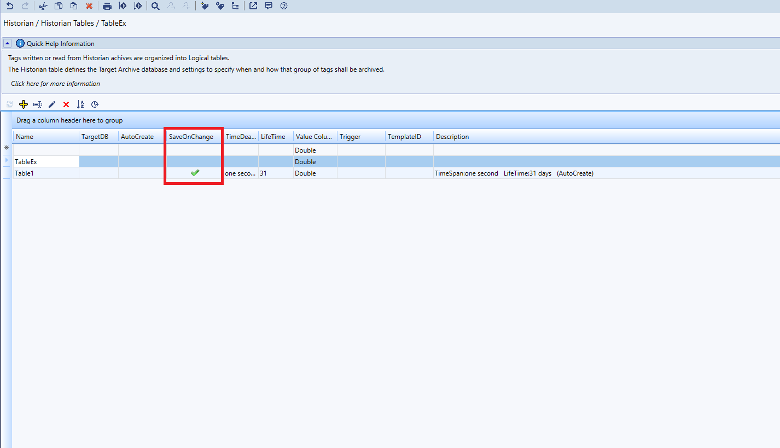Click the pencil edit icon above grid
The width and height of the screenshot is (780, 448).
pos(52,104)
